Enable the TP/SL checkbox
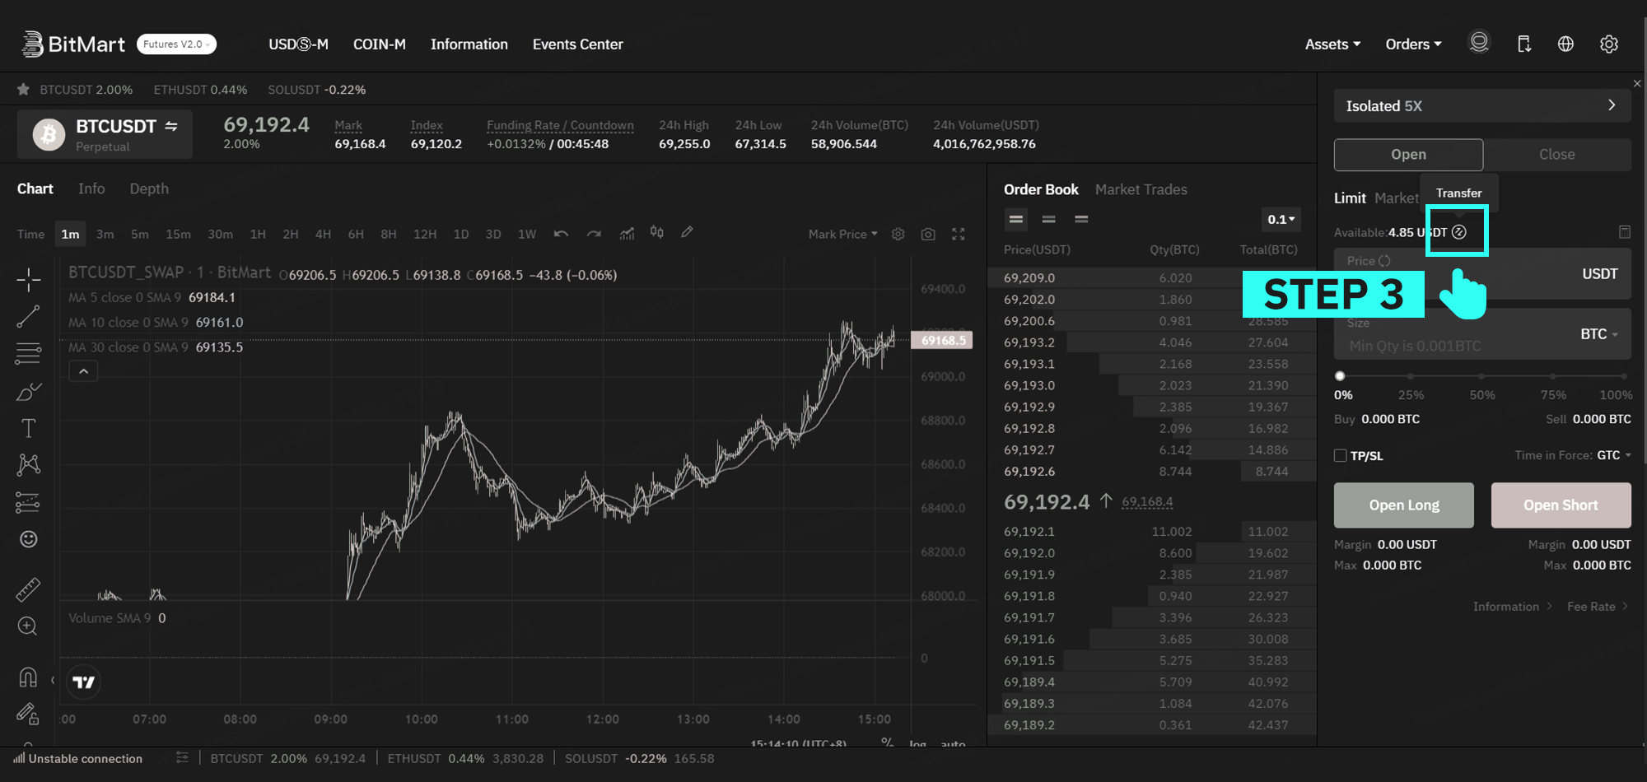This screenshot has height=782, width=1647. [x=1341, y=456]
